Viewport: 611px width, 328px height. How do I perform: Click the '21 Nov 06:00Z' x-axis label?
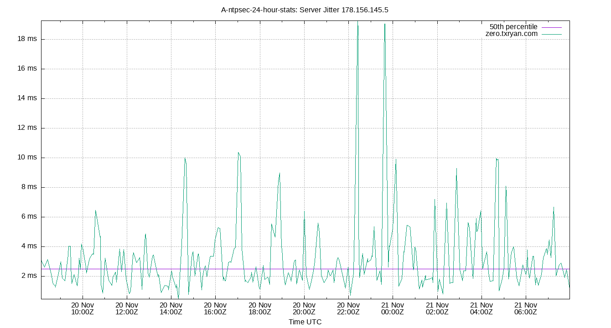tap(526, 308)
